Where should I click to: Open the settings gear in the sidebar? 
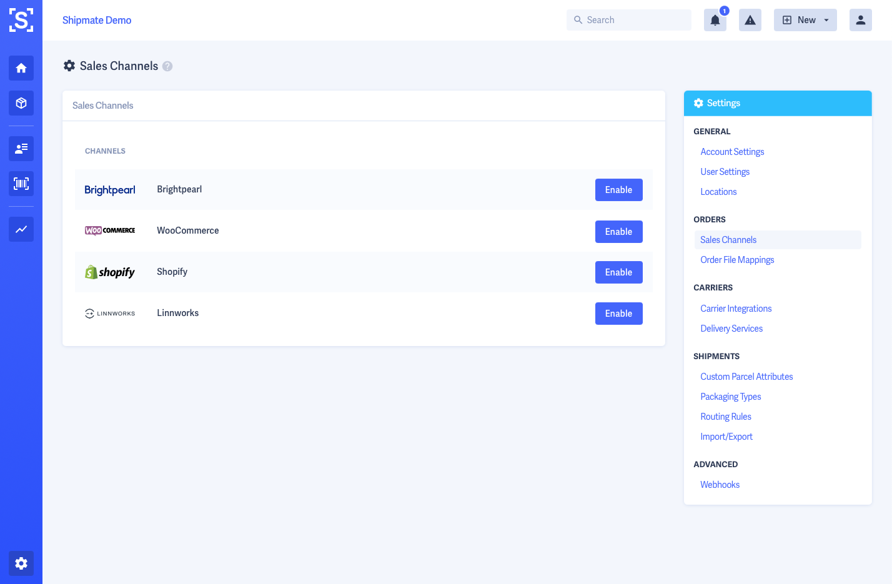(21, 563)
